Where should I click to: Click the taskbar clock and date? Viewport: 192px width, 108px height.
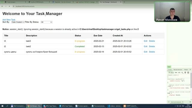(x=188, y=106)
